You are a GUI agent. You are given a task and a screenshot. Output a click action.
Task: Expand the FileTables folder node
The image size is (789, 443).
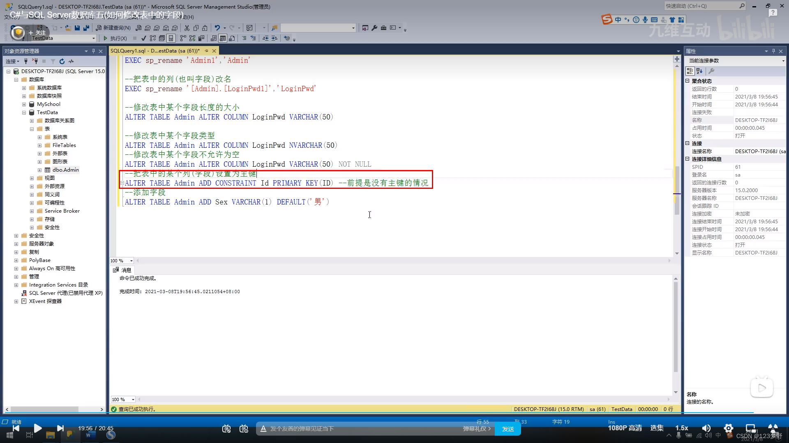click(x=39, y=145)
